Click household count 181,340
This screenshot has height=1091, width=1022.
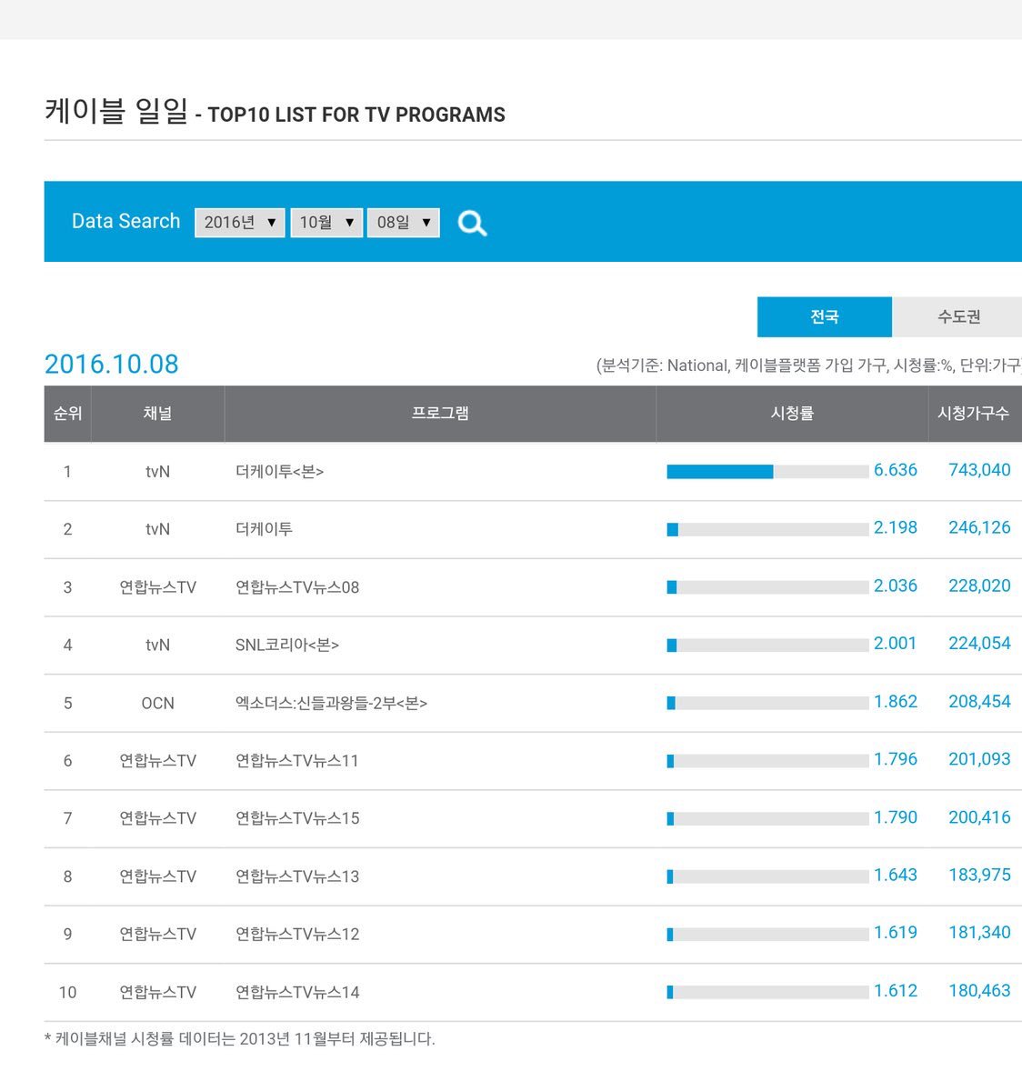coord(979,932)
